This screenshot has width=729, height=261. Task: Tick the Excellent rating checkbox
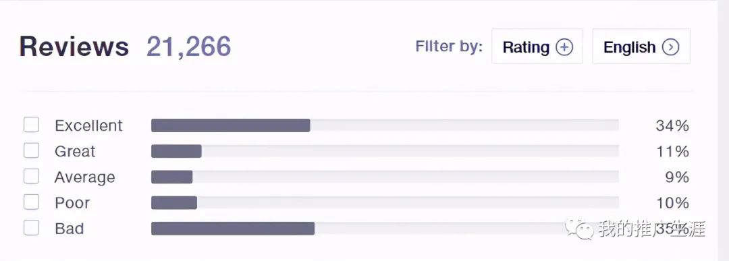[x=31, y=125]
